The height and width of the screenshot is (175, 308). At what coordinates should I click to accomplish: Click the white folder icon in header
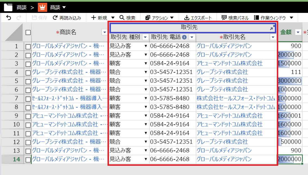(x=8, y=8)
